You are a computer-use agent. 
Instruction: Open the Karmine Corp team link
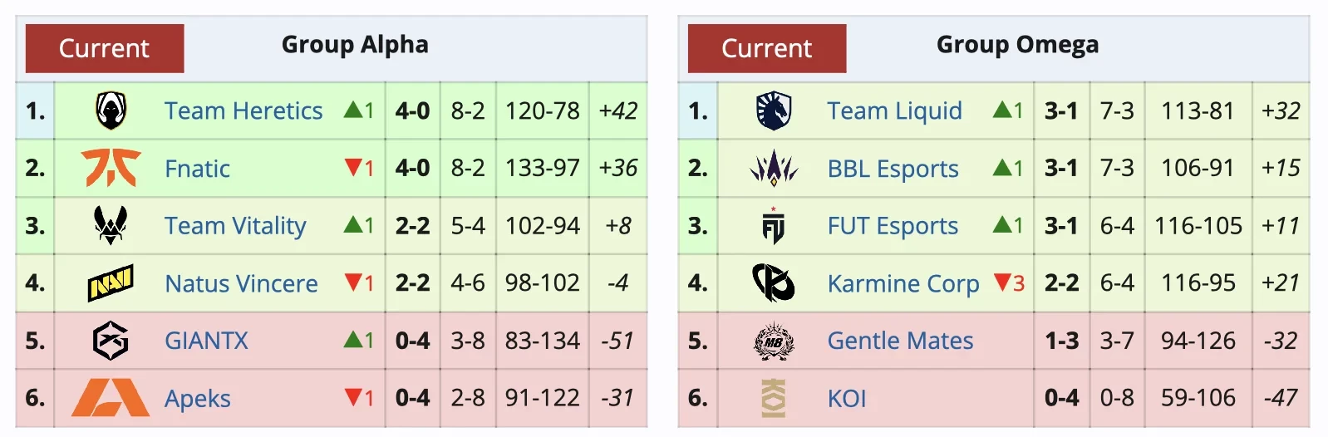tap(903, 283)
